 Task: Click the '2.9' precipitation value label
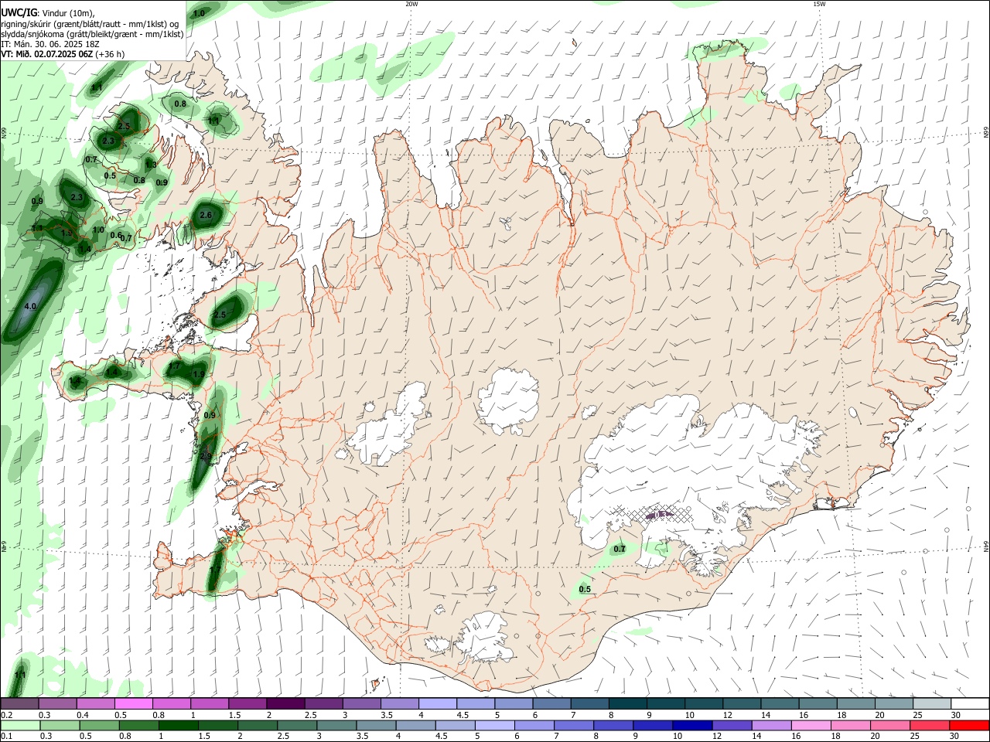[206, 457]
